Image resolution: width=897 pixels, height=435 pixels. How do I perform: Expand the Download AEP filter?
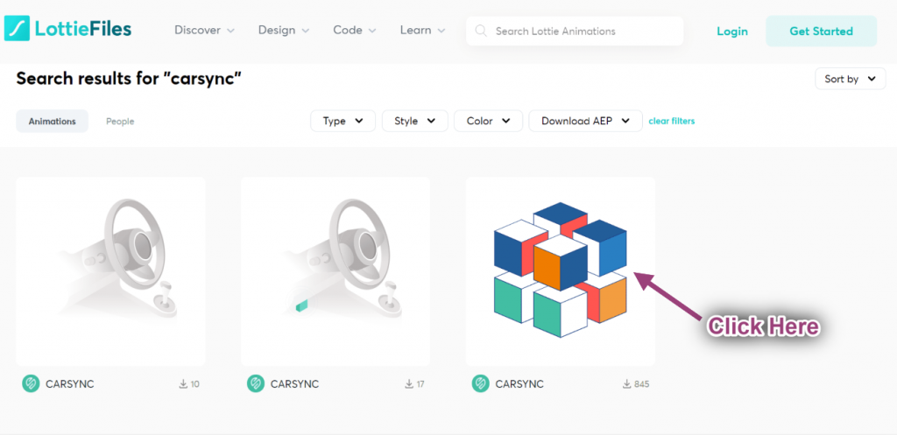[x=585, y=121]
